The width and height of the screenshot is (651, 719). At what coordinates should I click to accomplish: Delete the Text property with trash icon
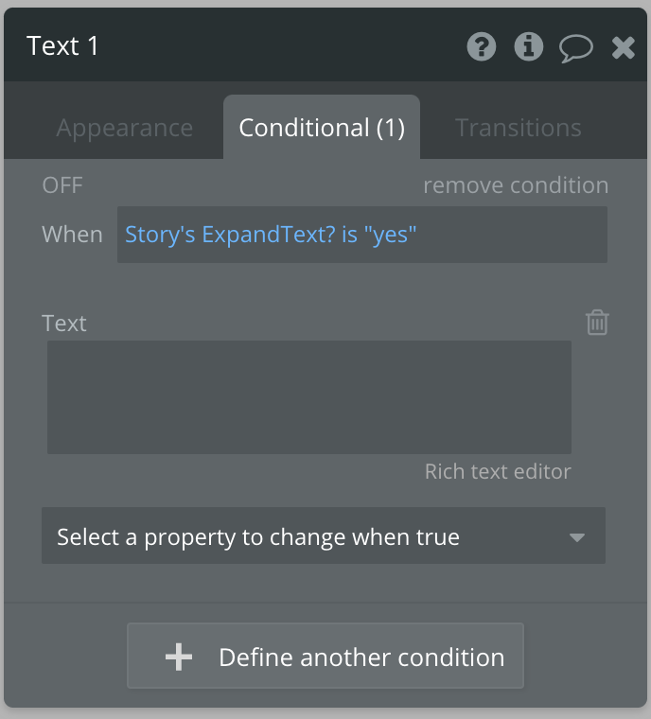coord(597,323)
